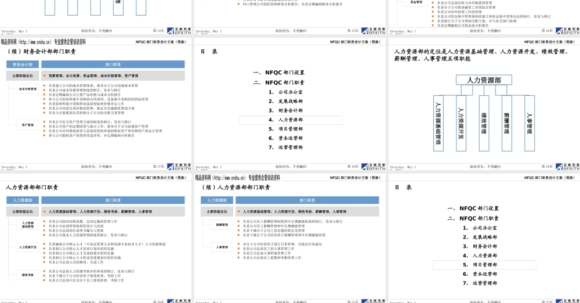Click the 资产管理 label box on page 17
This screenshot has height=303, width=580.
[x=28, y=125]
